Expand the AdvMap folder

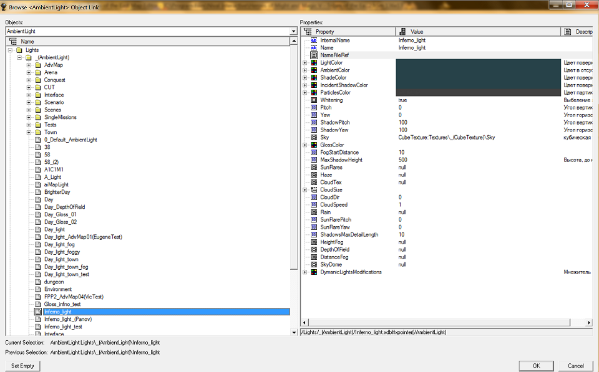[29, 65]
